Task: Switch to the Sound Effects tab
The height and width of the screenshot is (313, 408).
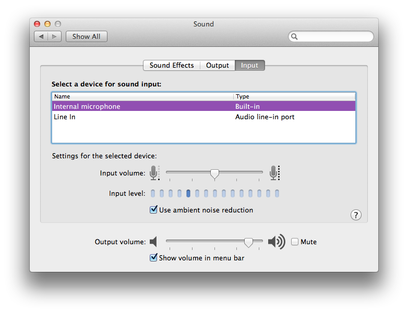Action: [172, 65]
